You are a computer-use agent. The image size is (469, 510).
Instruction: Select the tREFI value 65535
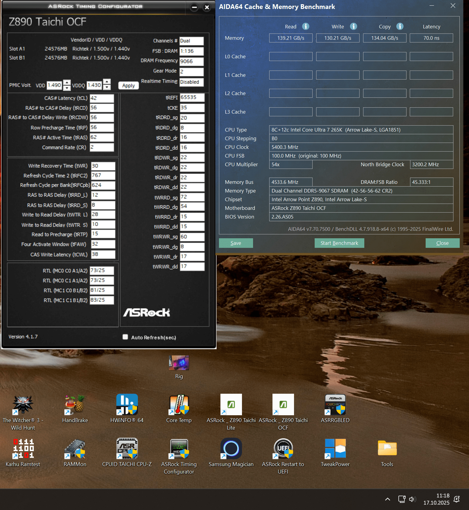tap(192, 97)
